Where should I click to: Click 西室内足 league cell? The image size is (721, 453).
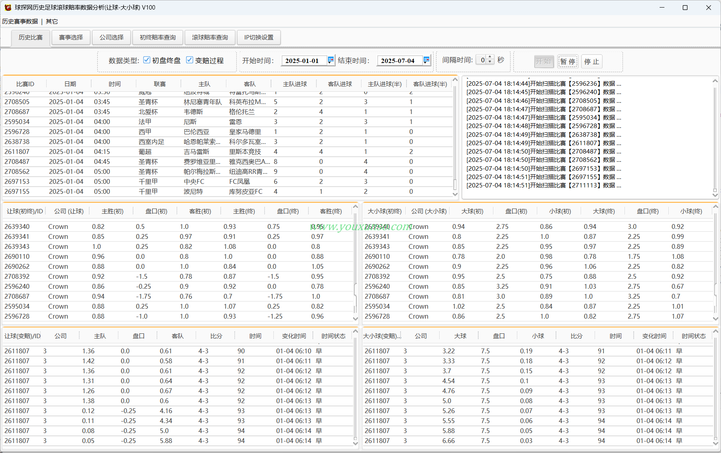[x=151, y=142]
